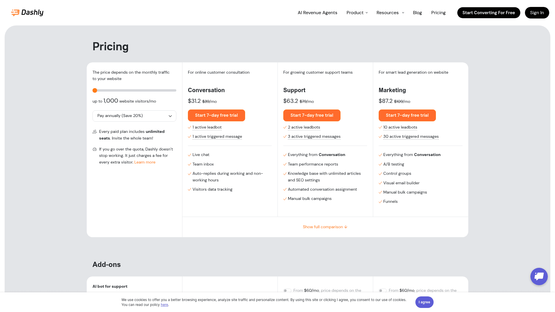Start the Conversation plan free trial

tap(217, 115)
